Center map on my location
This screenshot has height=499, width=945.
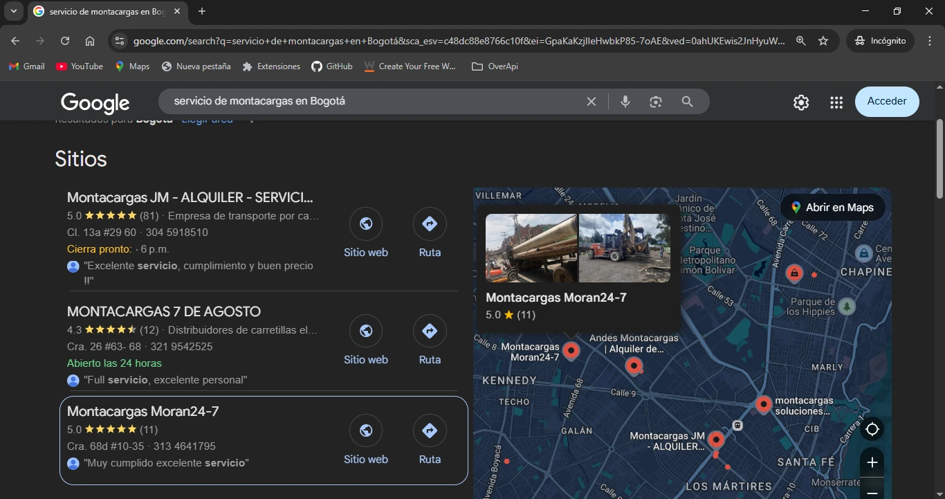click(x=872, y=429)
